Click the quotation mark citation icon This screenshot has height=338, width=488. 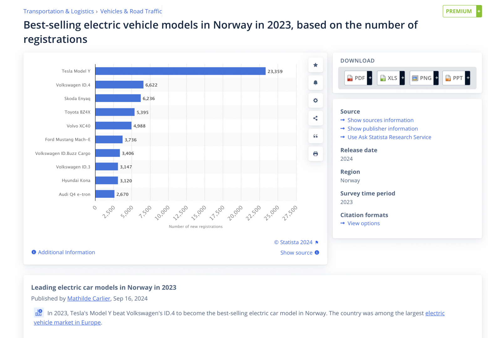pos(315,136)
